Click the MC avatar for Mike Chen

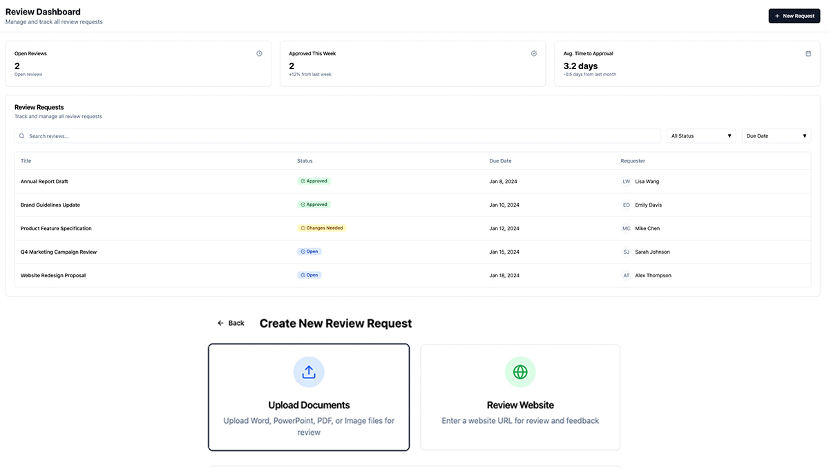(x=626, y=229)
